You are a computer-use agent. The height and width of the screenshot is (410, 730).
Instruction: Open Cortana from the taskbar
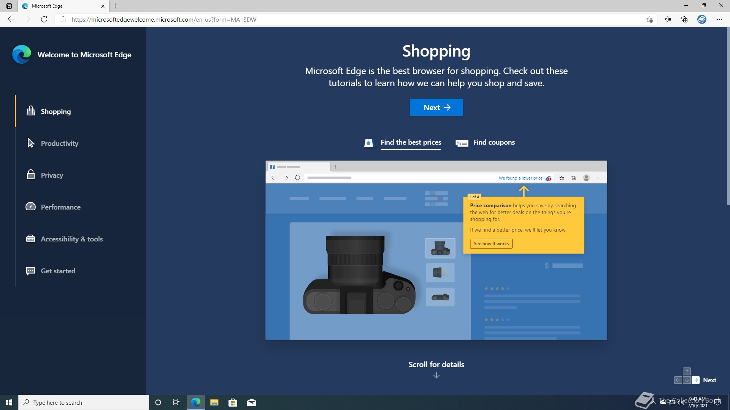point(158,402)
